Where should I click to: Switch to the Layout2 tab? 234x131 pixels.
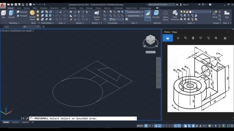[25, 122]
